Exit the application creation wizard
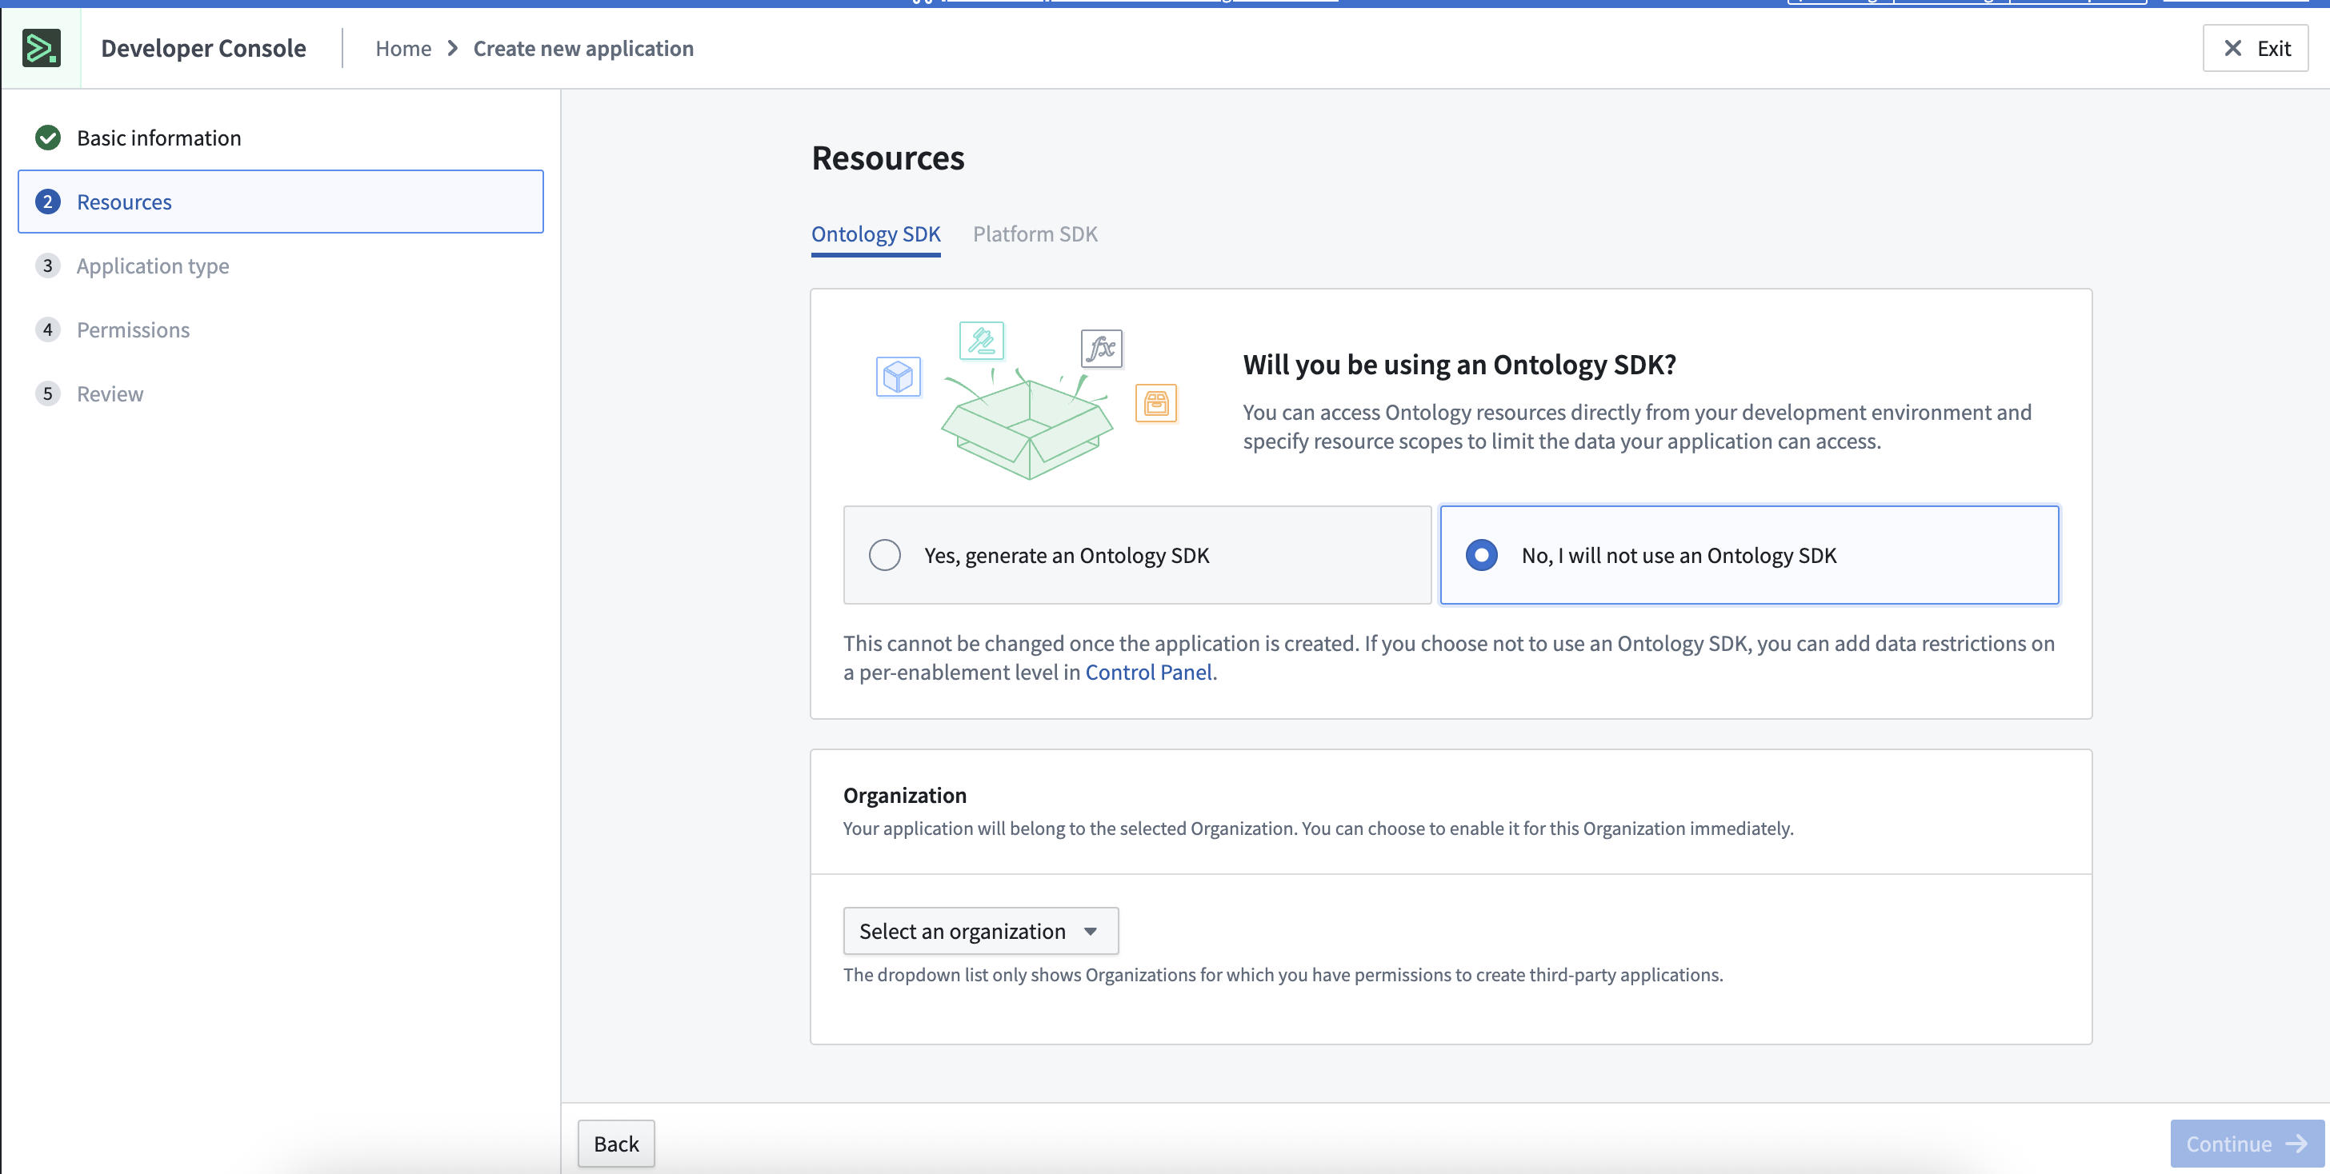The image size is (2330, 1174). (x=2255, y=48)
